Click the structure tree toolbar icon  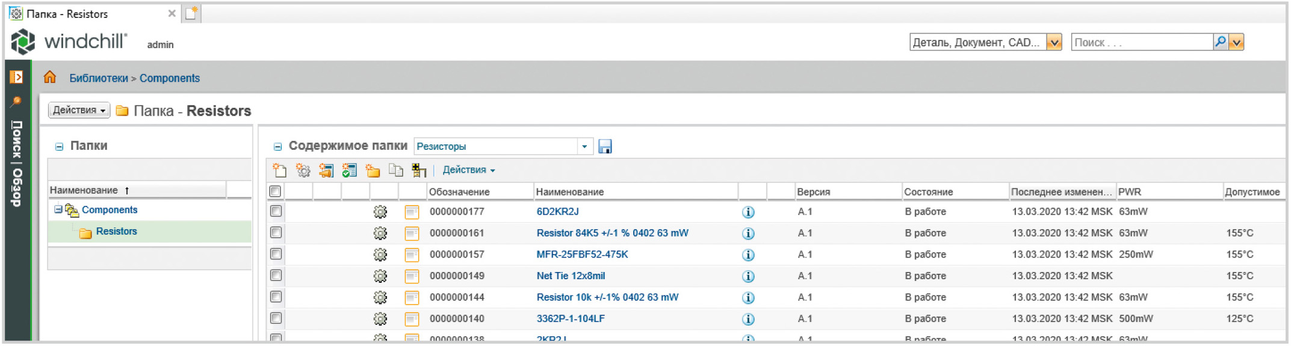(419, 170)
